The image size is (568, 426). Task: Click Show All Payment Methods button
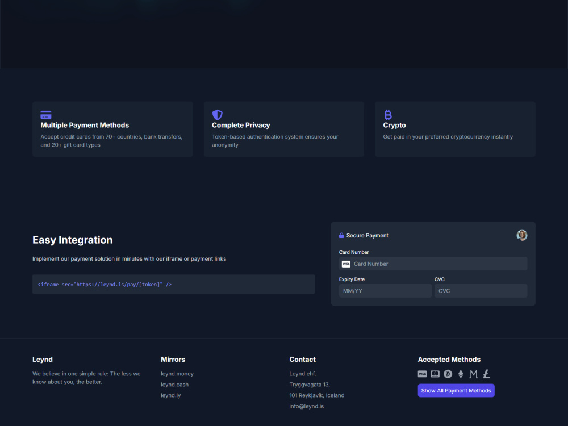click(456, 391)
